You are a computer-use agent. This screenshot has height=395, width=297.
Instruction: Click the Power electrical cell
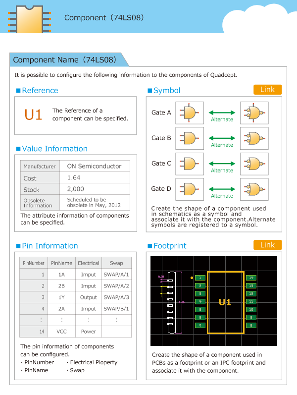(x=88, y=332)
